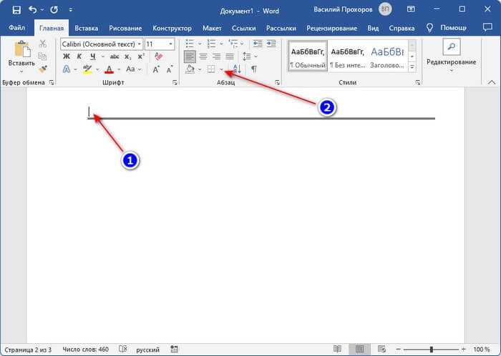Click the zoom slider handle
This screenshot has width=501, height=356.
pyautogui.click(x=432, y=350)
